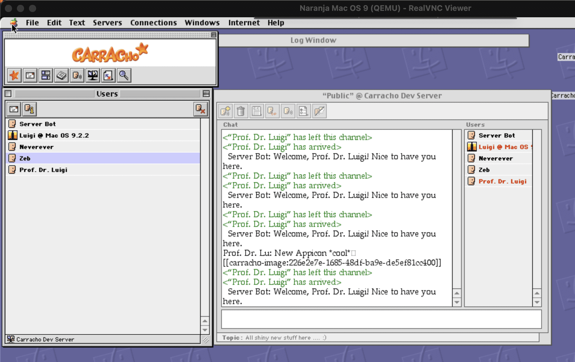
Task: Click the talking face icon in Public chat toolbar
Action: point(288,111)
